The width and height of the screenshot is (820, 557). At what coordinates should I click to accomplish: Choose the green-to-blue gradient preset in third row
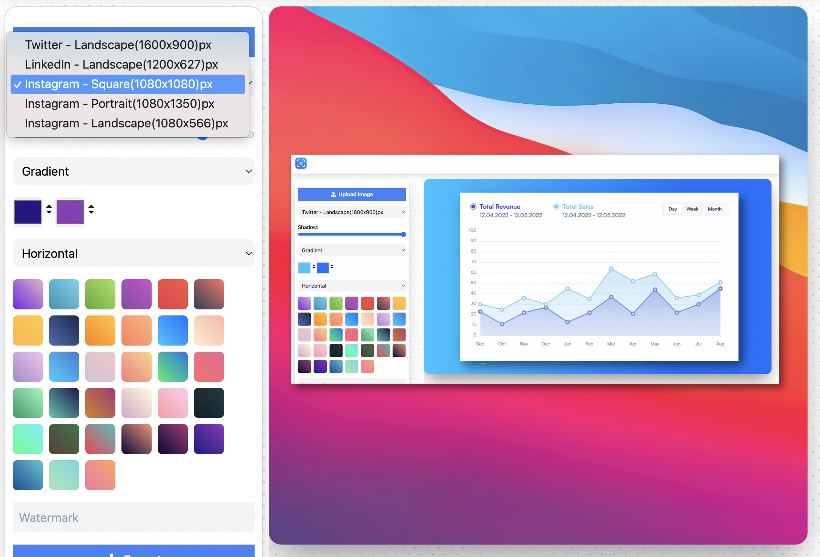(x=173, y=367)
